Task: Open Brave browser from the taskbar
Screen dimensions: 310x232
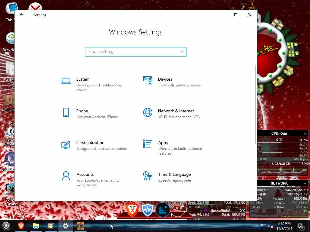Action: click(21, 226)
